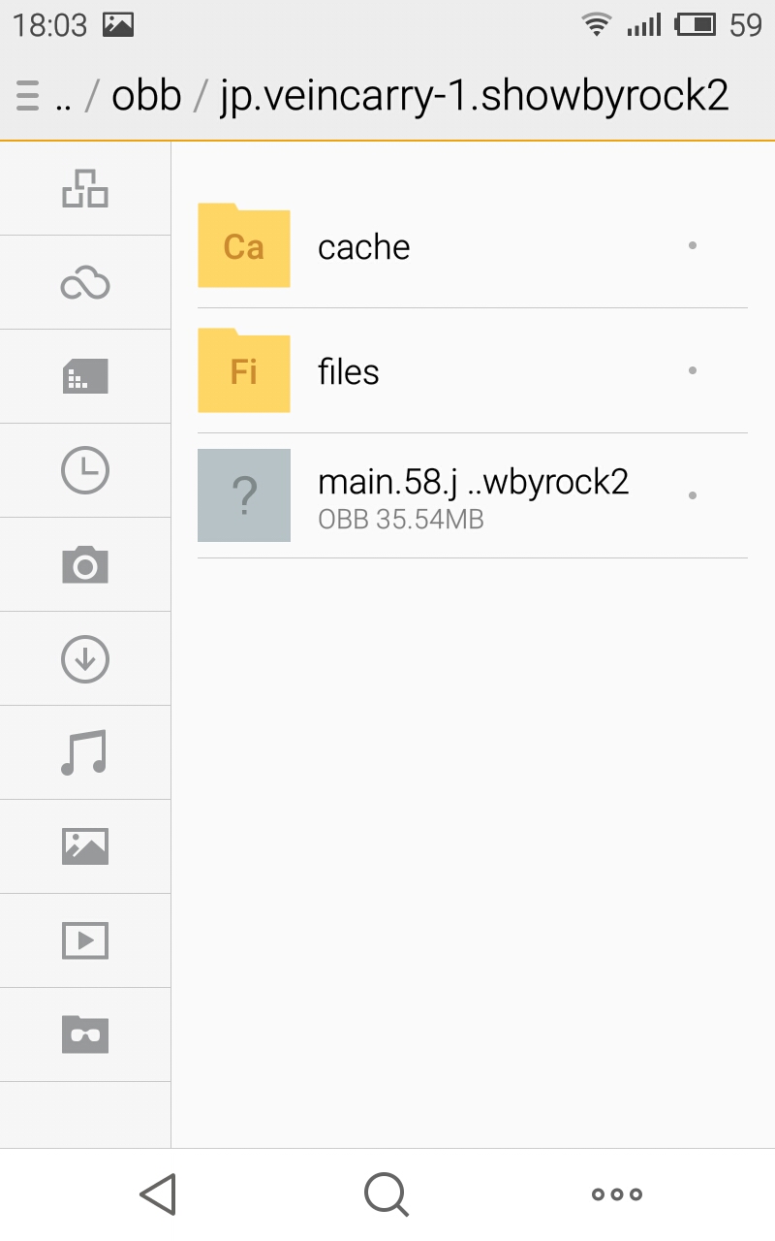Toggle selection dot for main.58 OBB file
775x1241 pixels.
(692, 495)
